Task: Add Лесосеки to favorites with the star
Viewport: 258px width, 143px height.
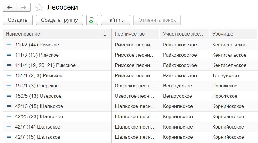Action: (39, 8)
